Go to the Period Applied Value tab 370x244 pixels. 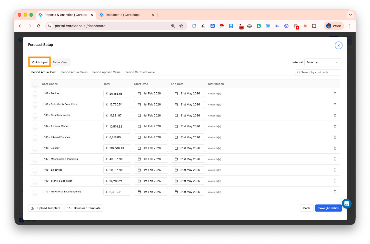[106, 72]
